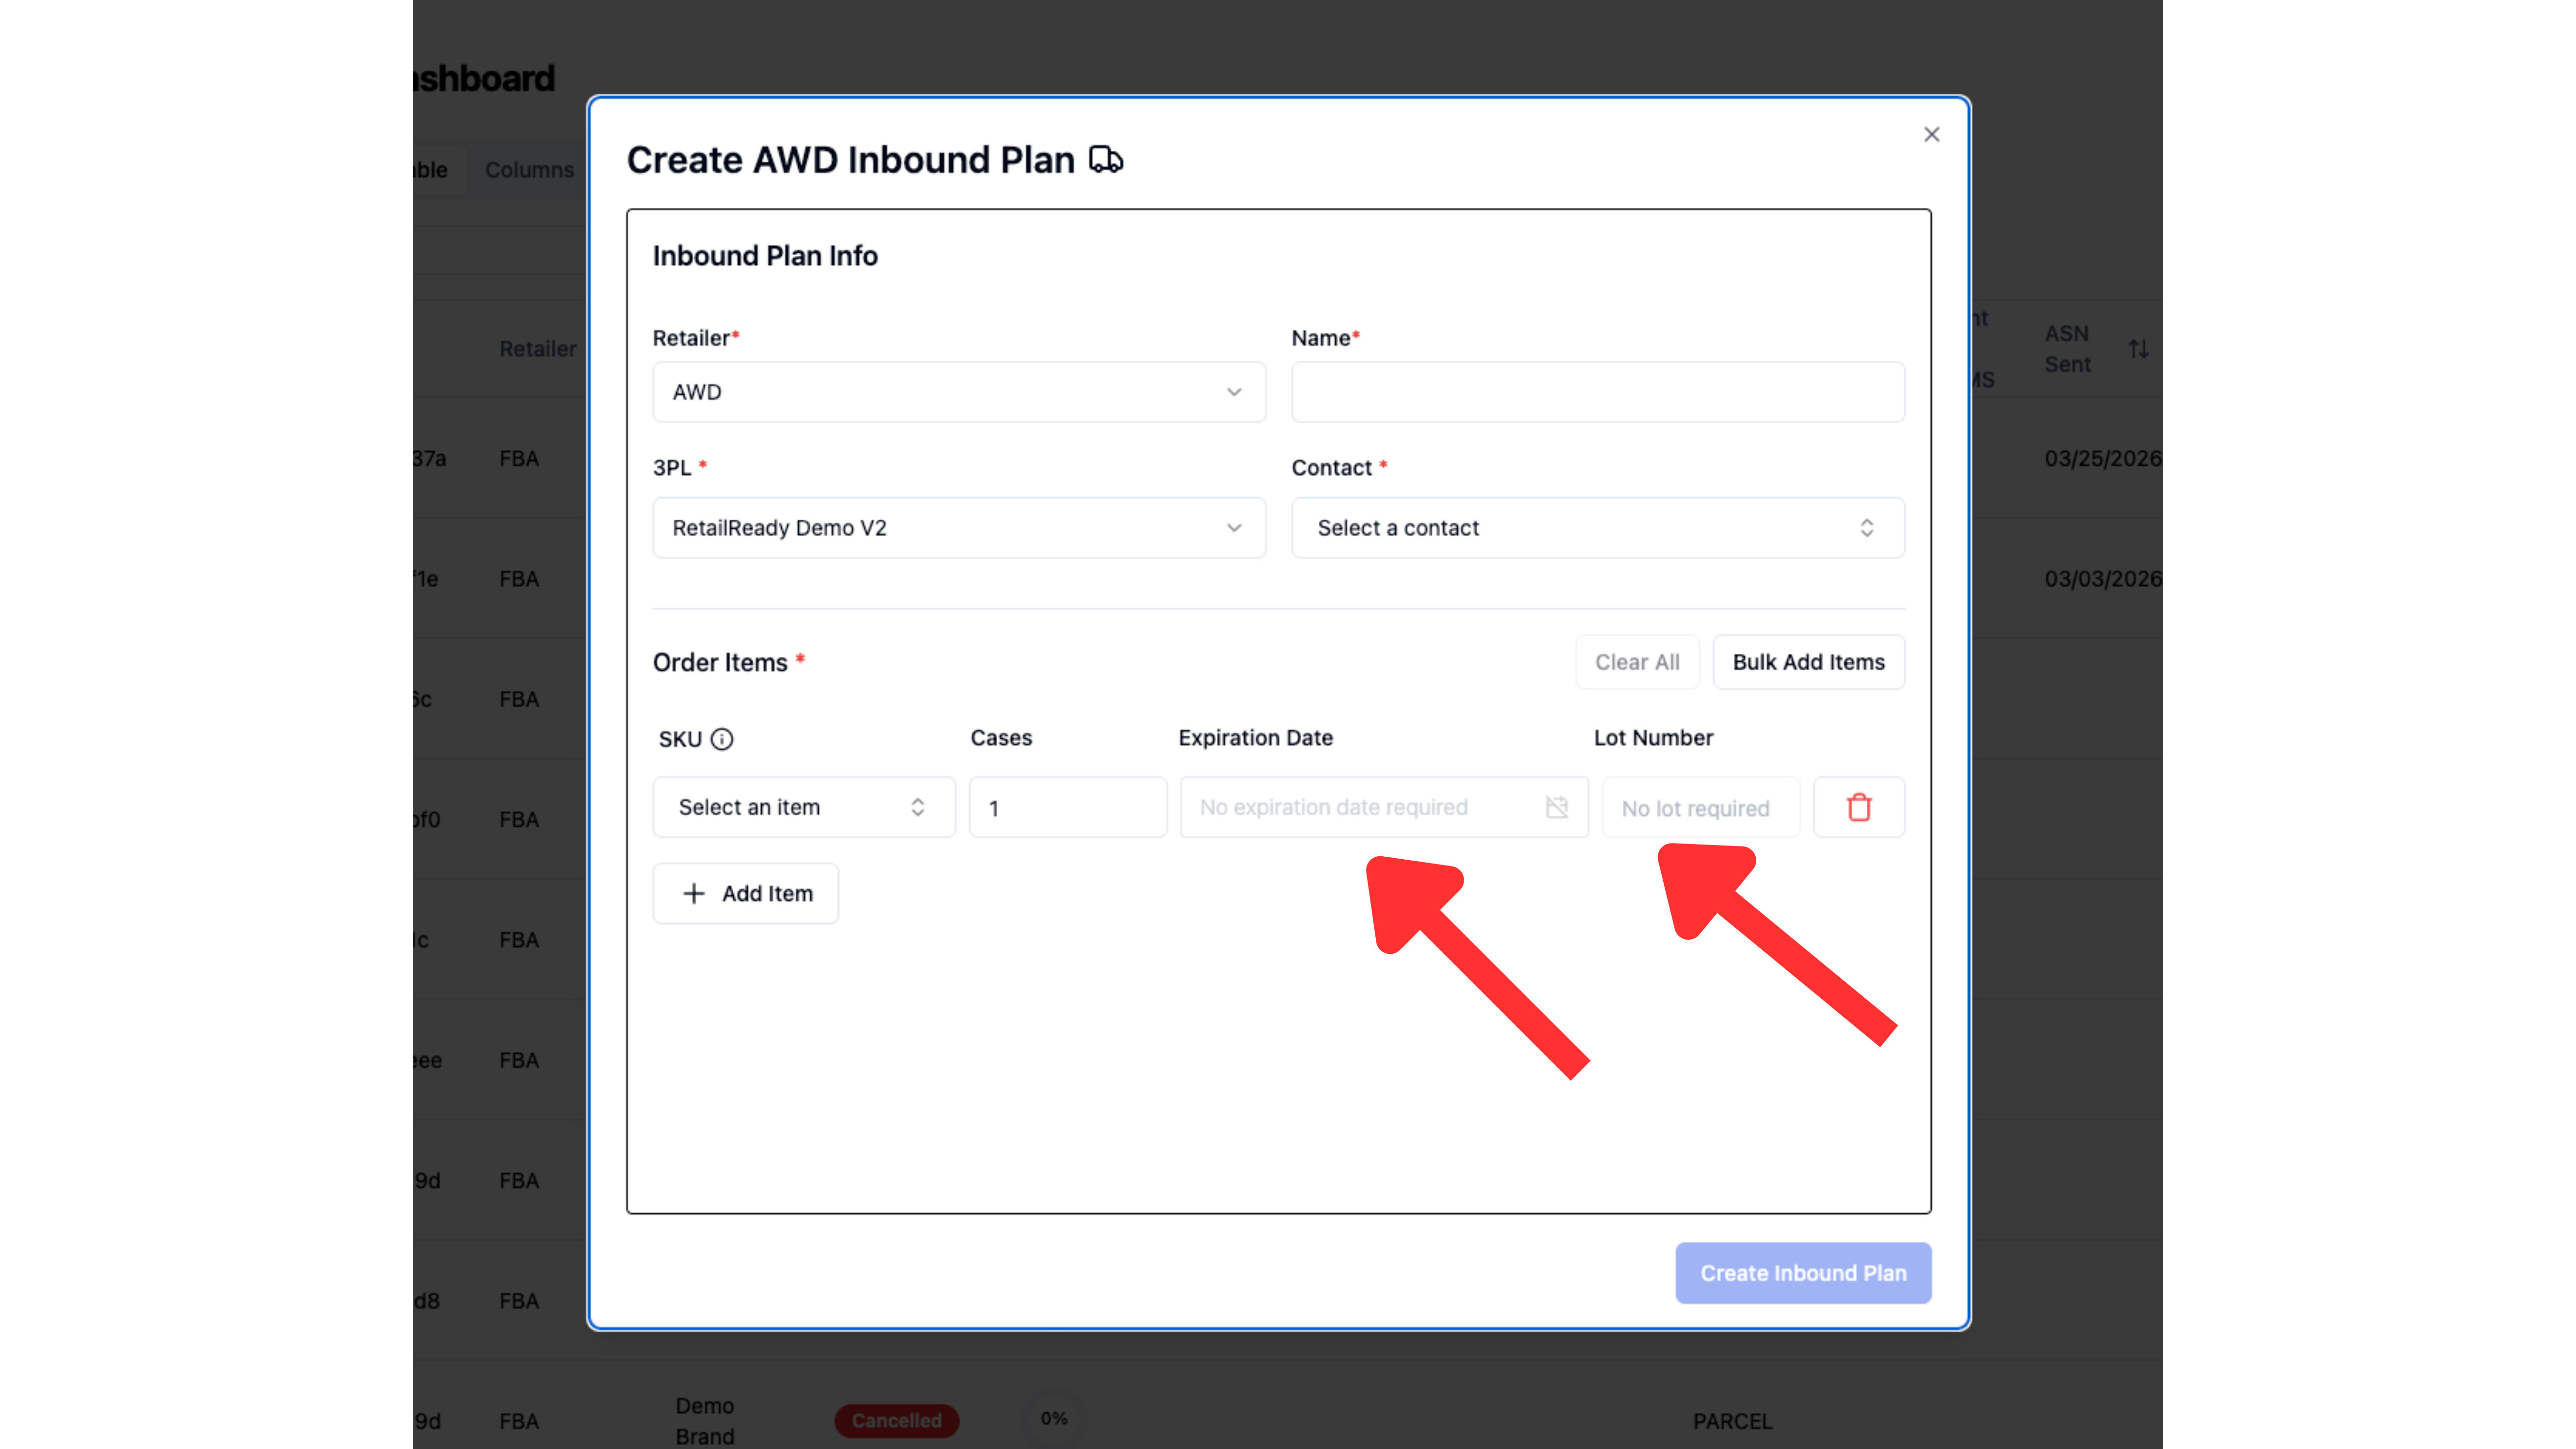Open the Select an item SKU dropdown
The width and height of the screenshot is (2576, 1449).
point(803,807)
